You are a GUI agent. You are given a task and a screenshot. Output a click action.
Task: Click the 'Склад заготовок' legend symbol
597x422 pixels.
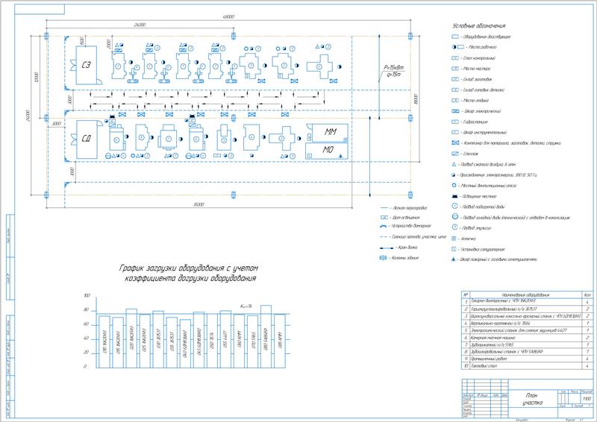coord(454,80)
